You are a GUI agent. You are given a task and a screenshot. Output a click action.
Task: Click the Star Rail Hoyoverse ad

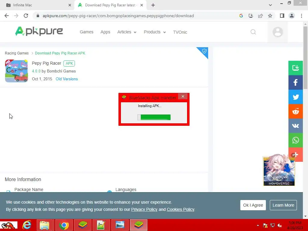(x=279, y=170)
